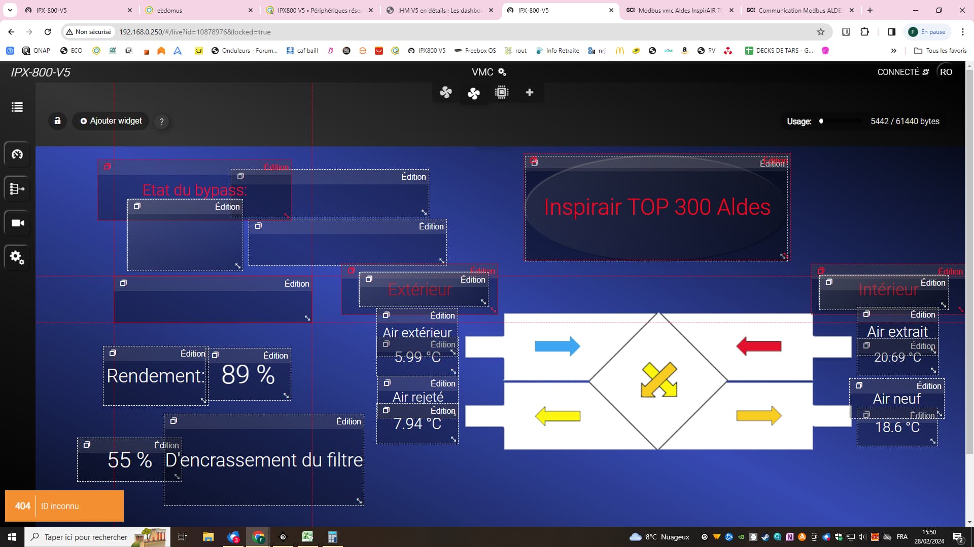Click the taskbar search box

(97, 537)
